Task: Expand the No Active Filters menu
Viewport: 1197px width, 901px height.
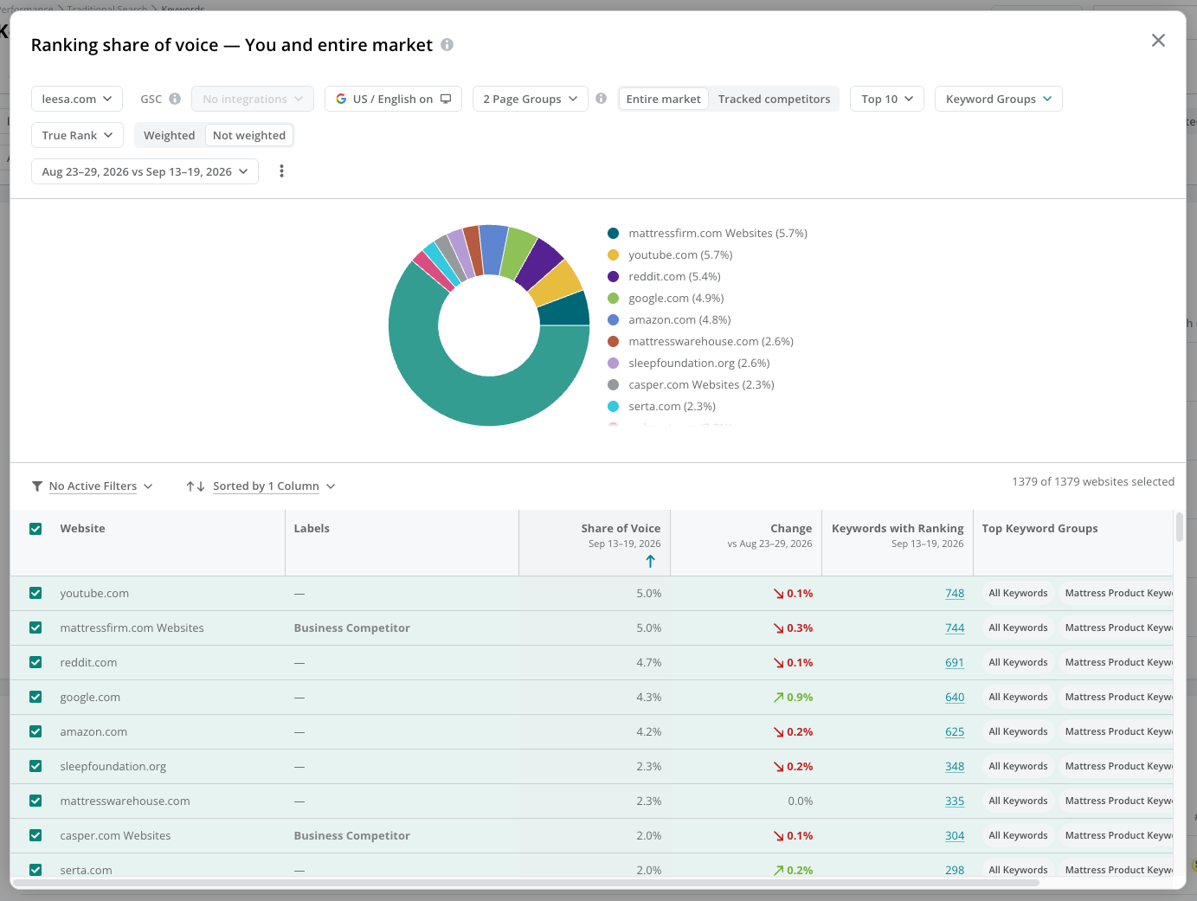Action: [100, 486]
